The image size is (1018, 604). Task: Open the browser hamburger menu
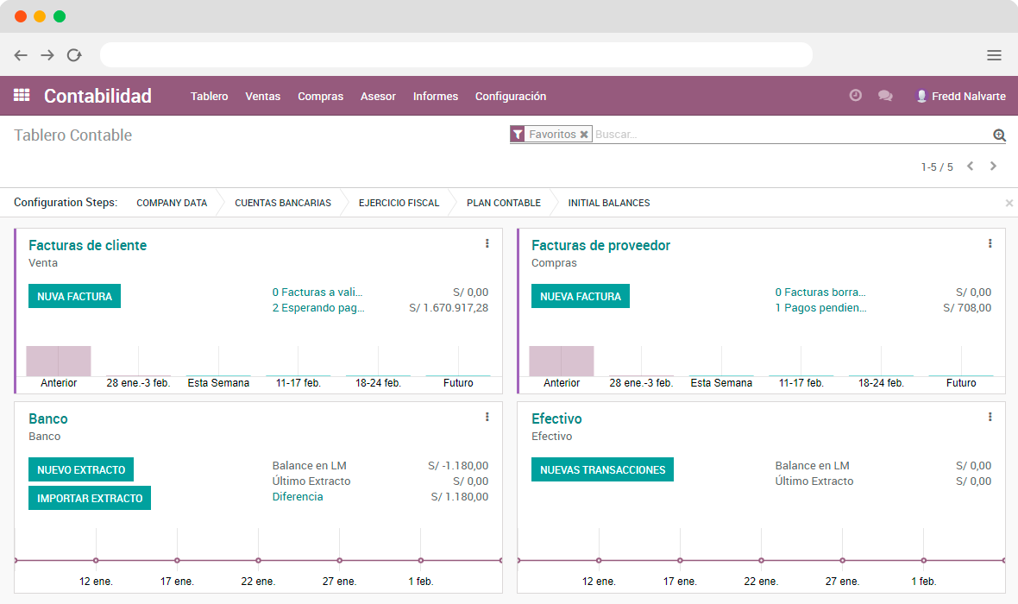tap(994, 55)
